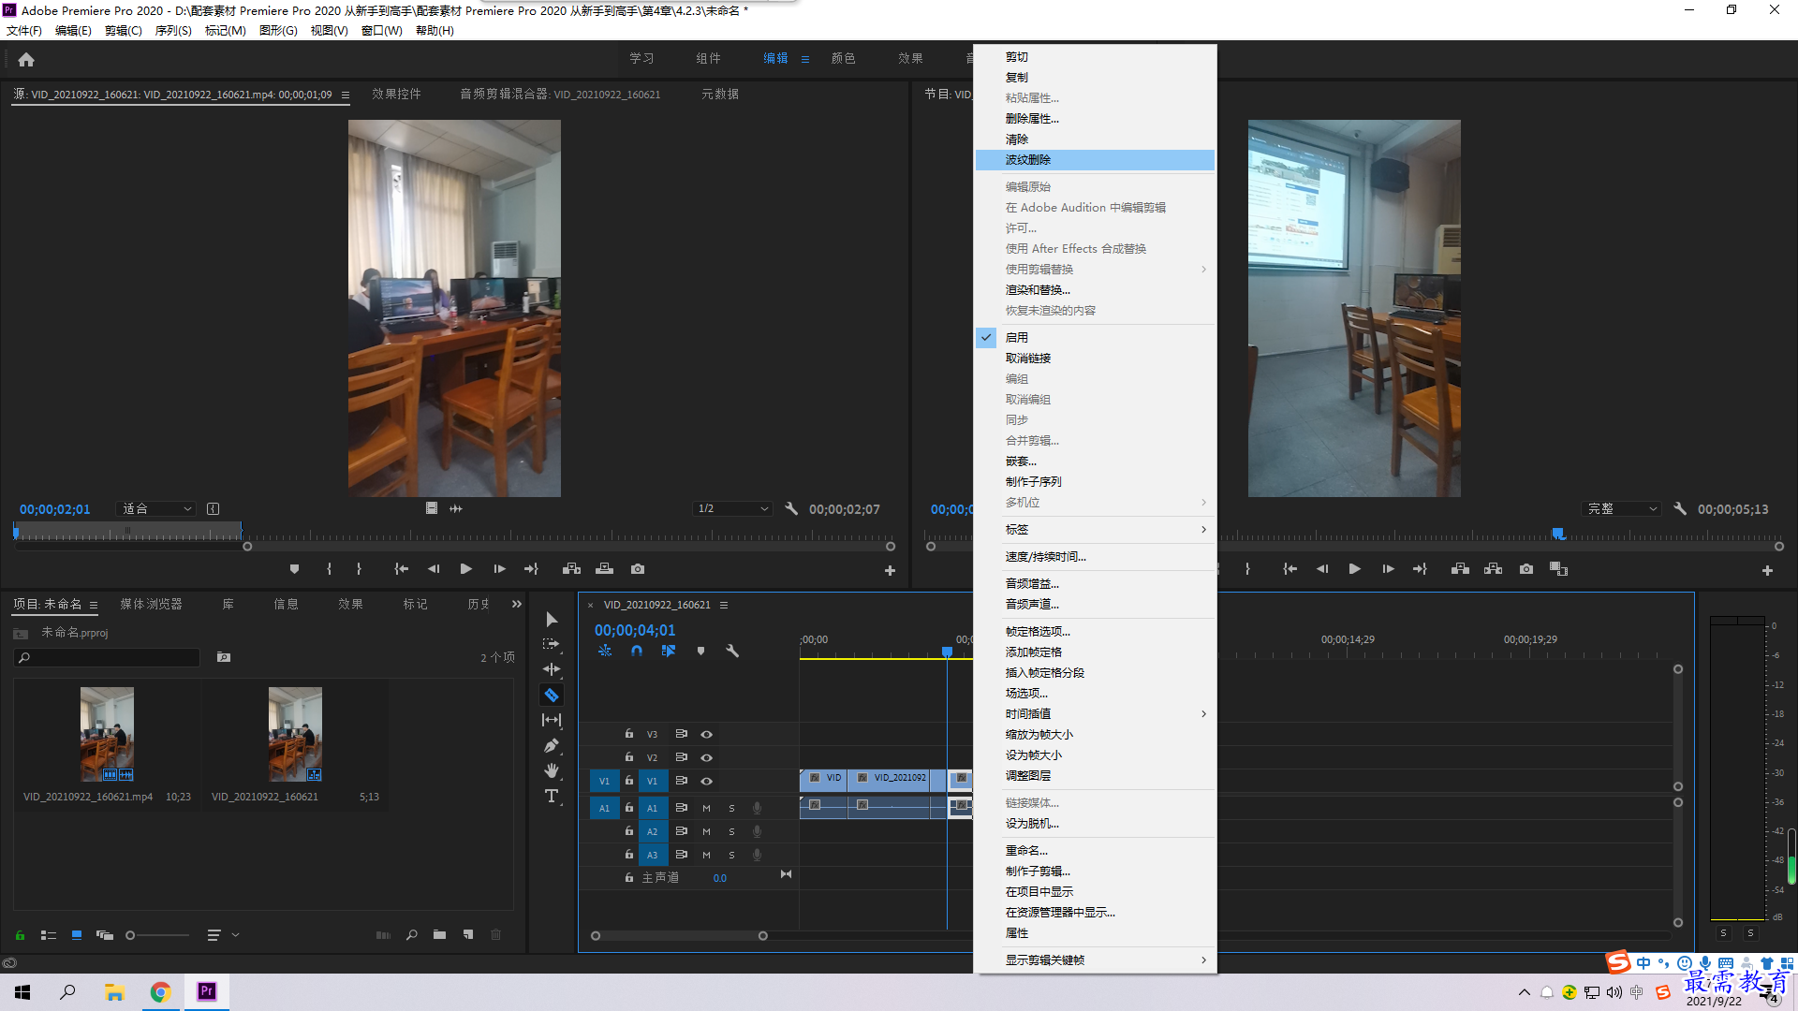Screen dimensions: 1798x1011
Task: Select the Hand tool
Action: (552, 770)
